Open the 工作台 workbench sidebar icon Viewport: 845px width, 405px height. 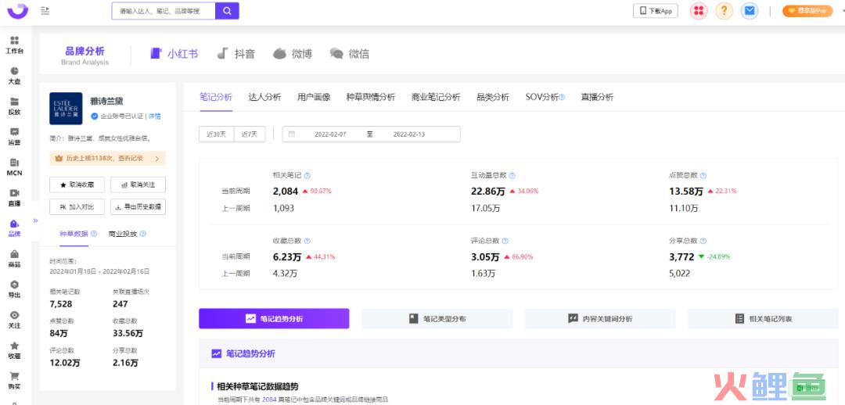click(x=15, y=45)
